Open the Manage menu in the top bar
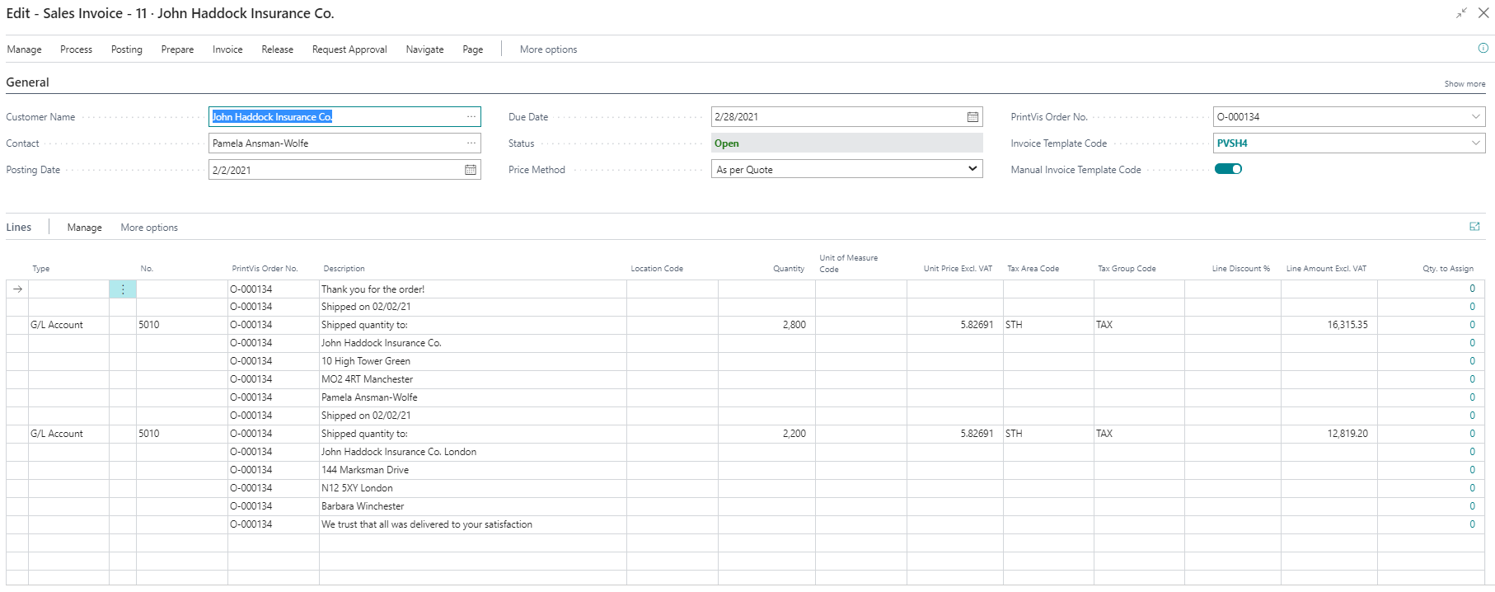1495x592 pixels. click(x=24, y=49)
